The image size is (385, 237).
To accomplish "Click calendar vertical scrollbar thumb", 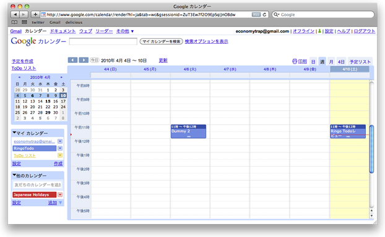I will pos(371,149).
